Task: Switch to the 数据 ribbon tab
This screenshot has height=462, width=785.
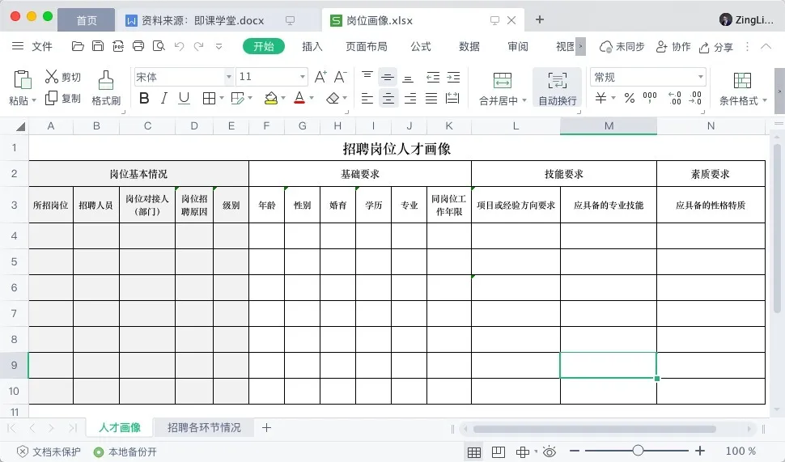Action: pos(469,47)
